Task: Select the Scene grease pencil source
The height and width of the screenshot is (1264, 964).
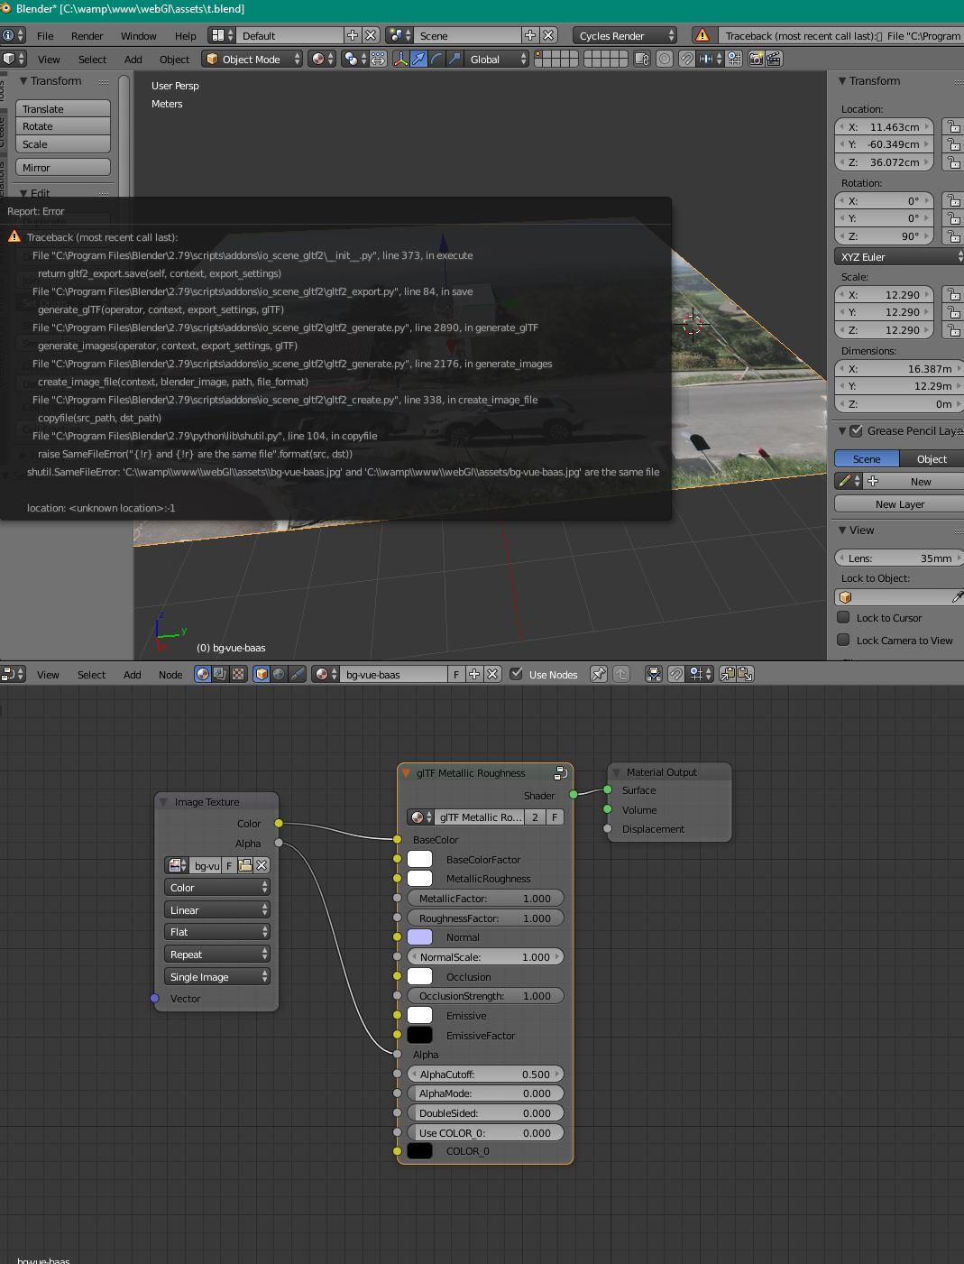Action: point(867,458)
